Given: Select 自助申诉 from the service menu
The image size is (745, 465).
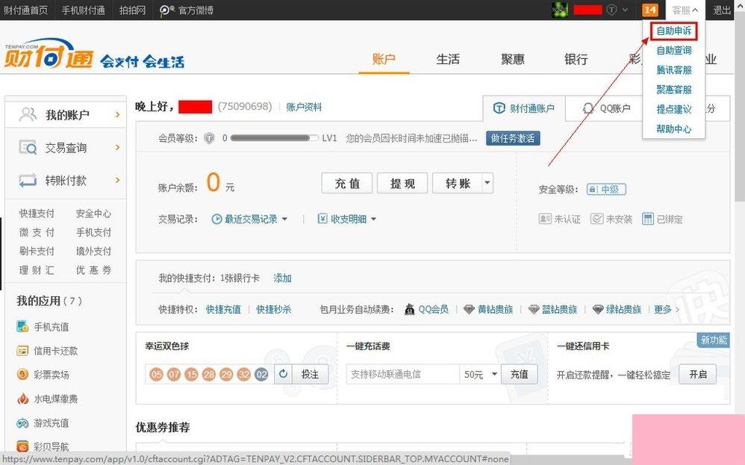Looking at the screenshot, I should click(x=674, y=31).
